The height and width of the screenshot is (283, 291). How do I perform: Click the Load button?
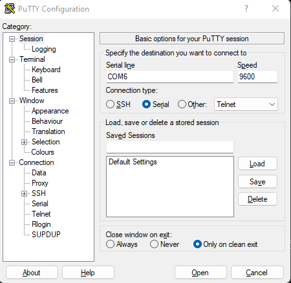257,164
